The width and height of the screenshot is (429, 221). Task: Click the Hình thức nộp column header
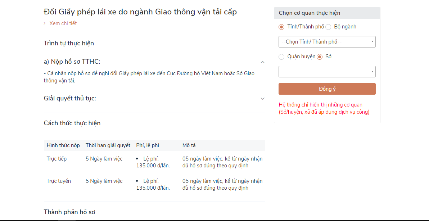[63, 145]
